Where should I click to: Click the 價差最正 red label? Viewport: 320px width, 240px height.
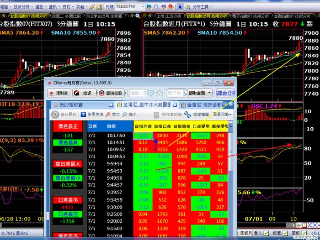(68, 126)
